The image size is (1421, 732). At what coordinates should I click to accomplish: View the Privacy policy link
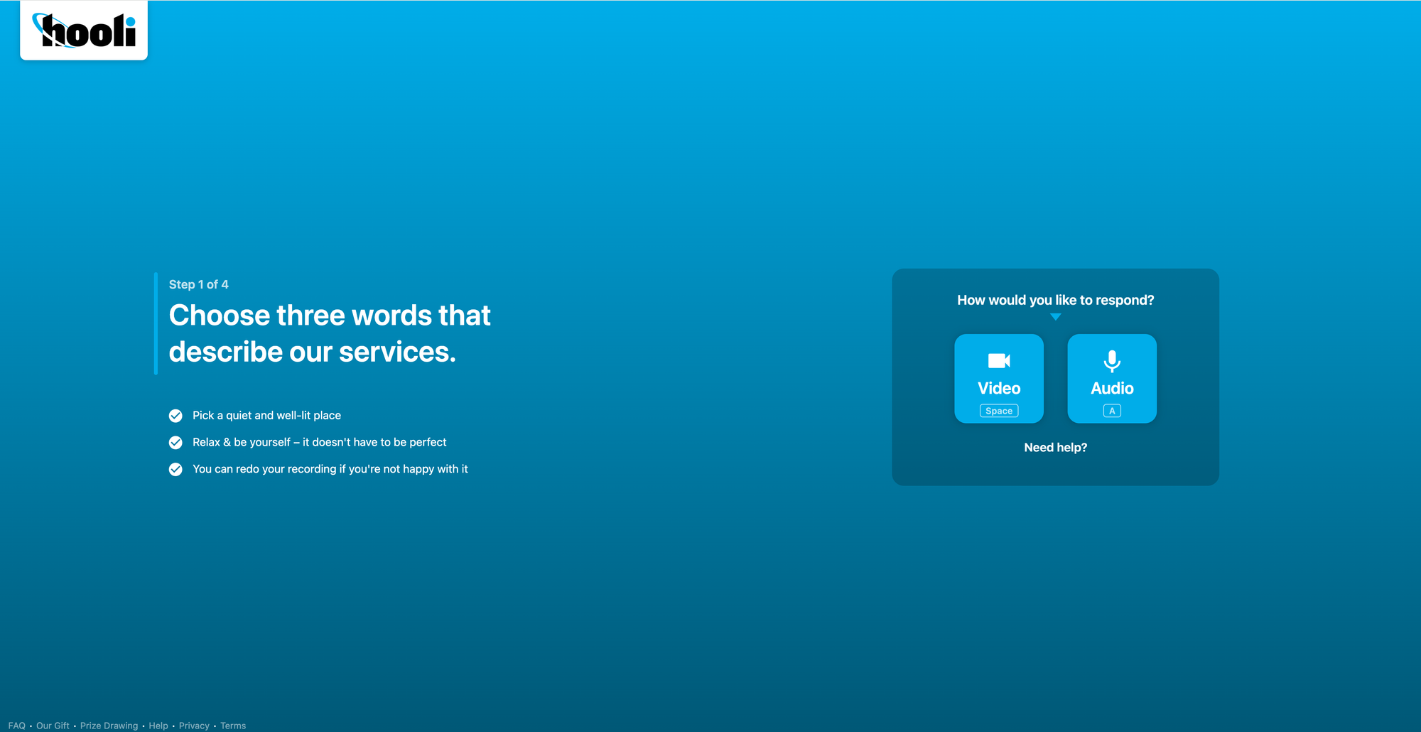point(194,726)
